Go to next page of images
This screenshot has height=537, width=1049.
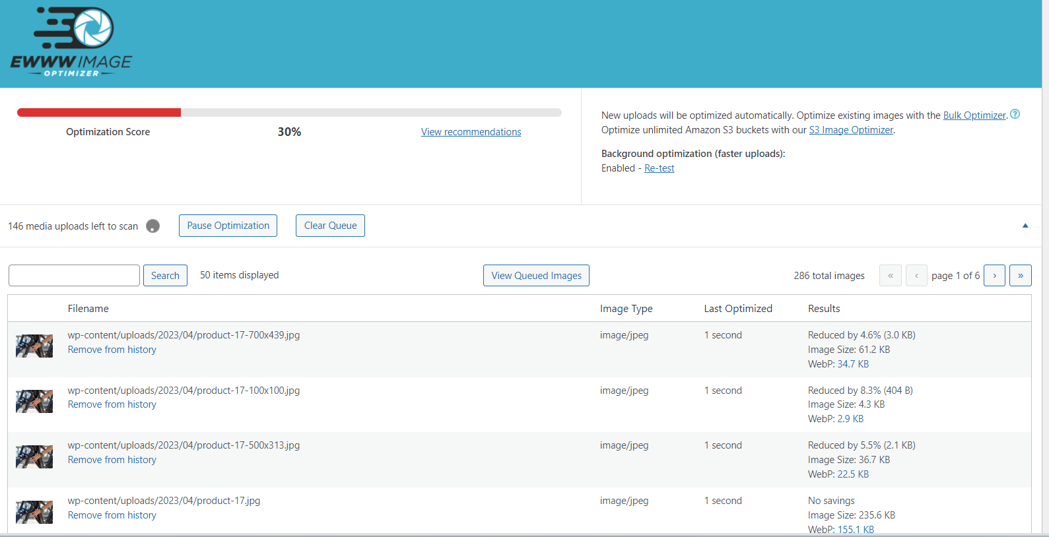pyautogui.click(x=994, y=276)
